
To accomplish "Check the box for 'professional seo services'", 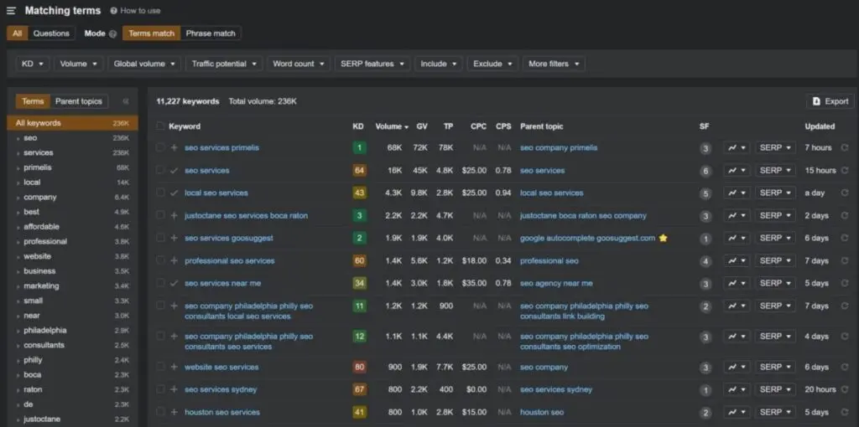I will click(x=160, y=260).
